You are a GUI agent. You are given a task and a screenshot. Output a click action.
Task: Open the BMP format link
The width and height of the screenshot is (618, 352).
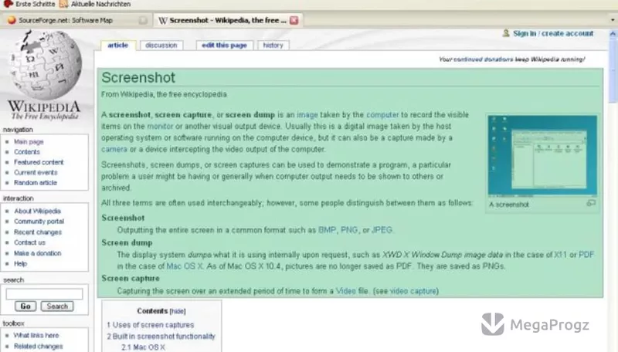327,230
